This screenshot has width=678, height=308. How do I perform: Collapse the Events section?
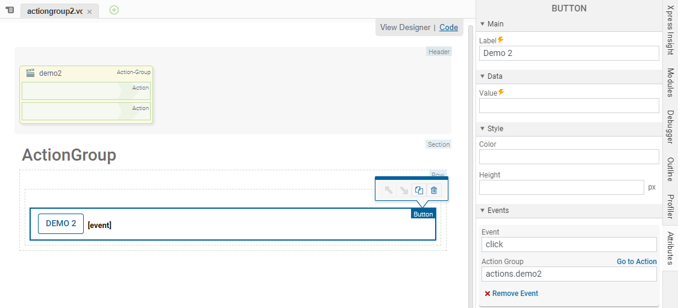(x=483, y=211)
